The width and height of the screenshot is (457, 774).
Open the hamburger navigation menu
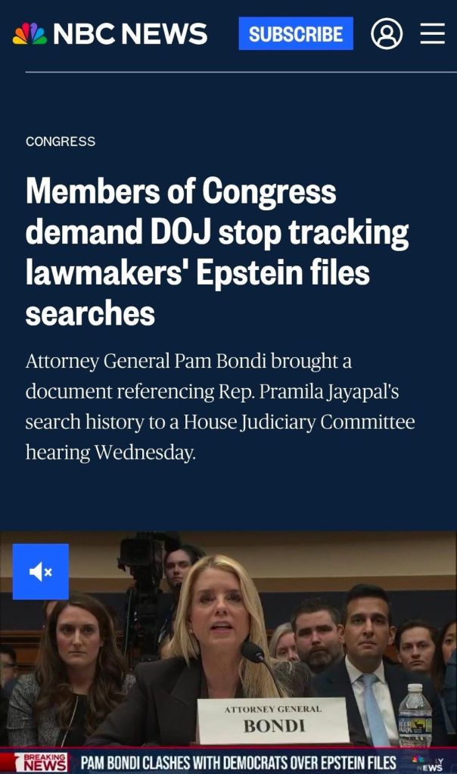(432, 33)
